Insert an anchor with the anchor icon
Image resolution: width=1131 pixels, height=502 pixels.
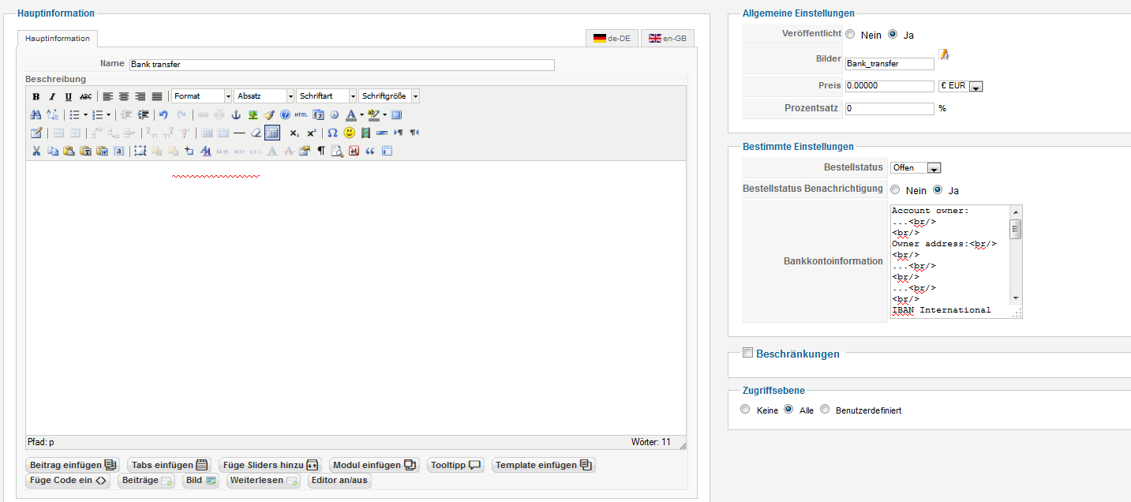click(x=236, y=114)
